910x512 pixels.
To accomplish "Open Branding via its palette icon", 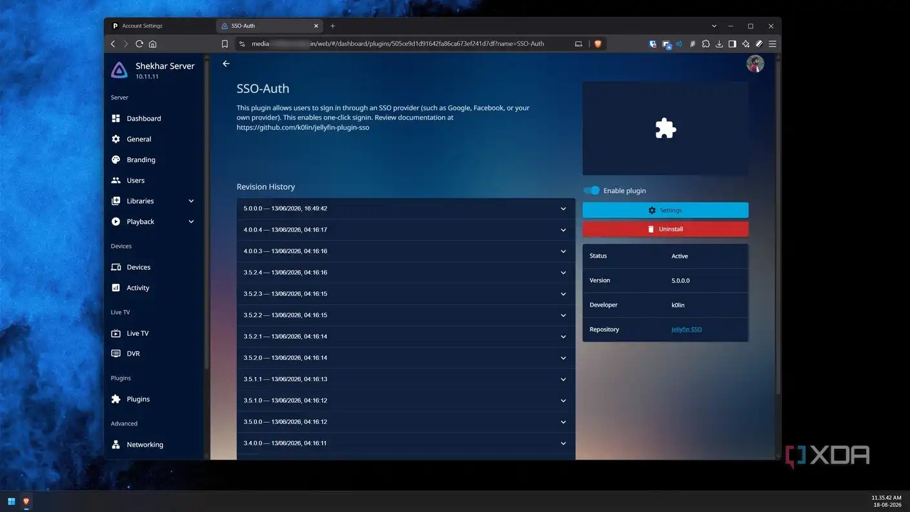I will point(116,159).
